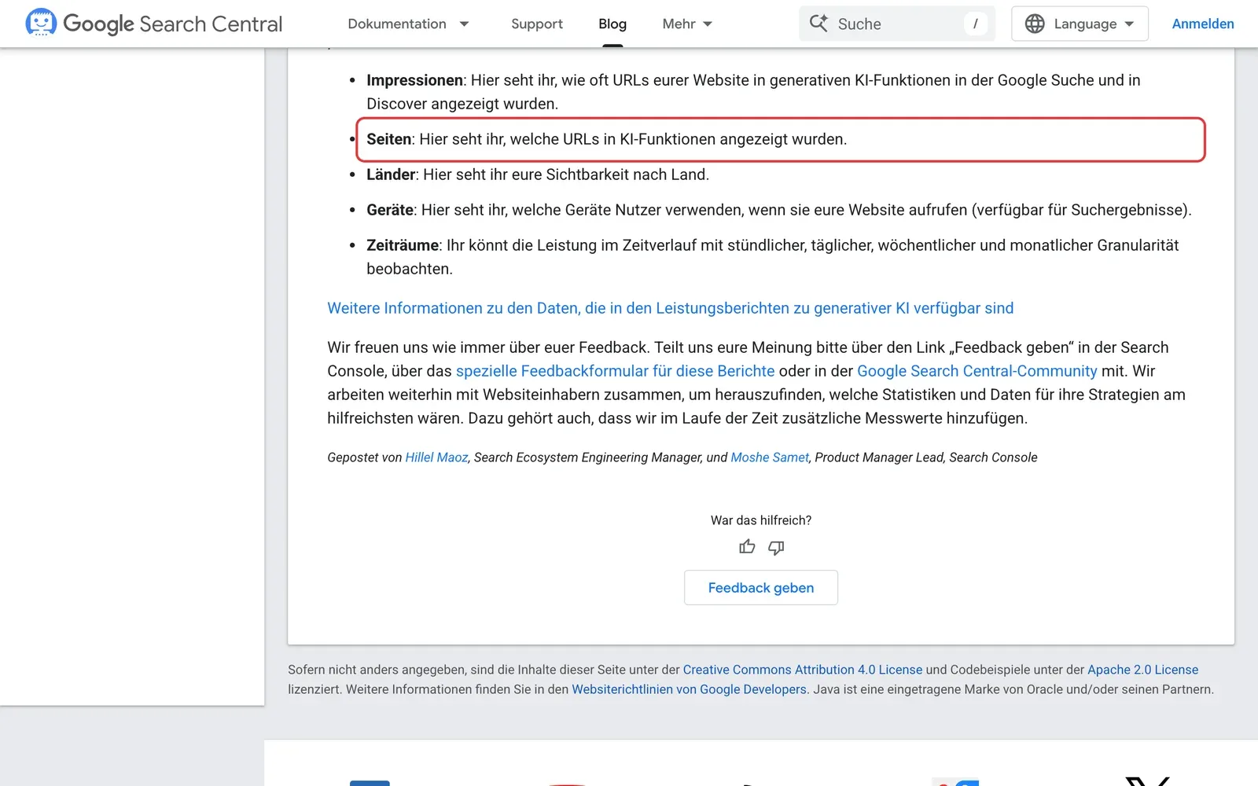Click the Google Search Central title text
This screenshot has width=1258, height=786.
click(173, 24)
